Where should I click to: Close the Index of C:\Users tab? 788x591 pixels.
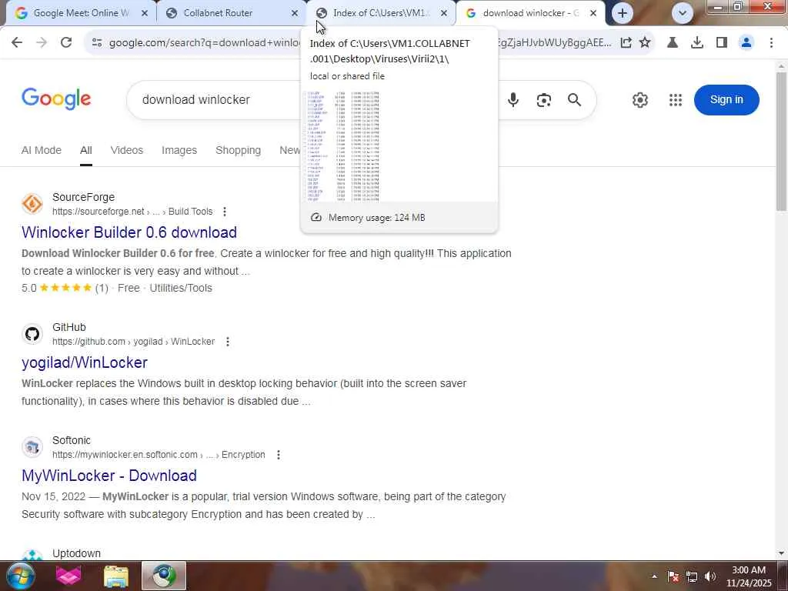pos(444,13)
